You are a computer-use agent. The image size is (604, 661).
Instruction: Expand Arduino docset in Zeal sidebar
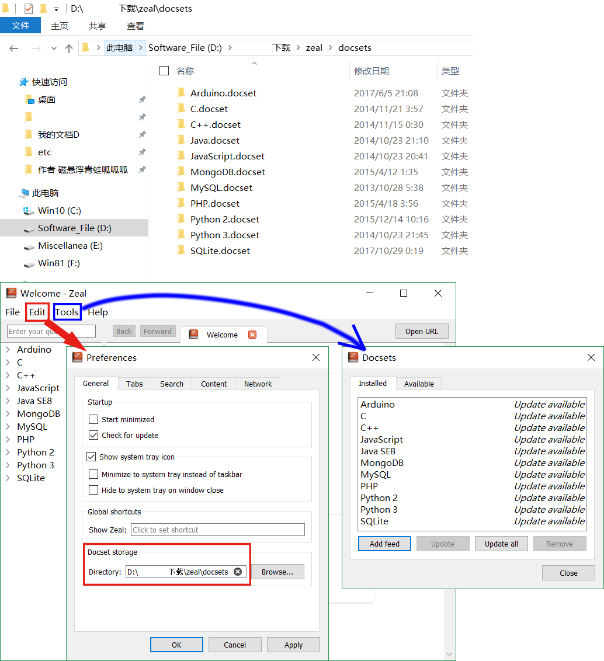8,349
